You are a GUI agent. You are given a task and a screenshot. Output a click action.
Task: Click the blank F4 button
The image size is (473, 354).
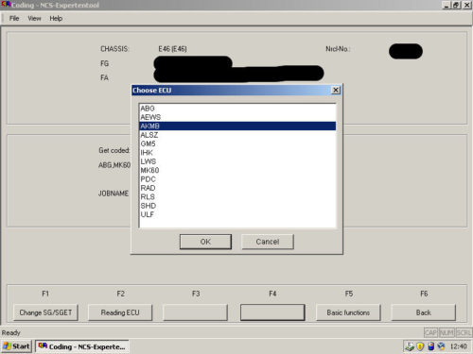click(x=272, y=312)
